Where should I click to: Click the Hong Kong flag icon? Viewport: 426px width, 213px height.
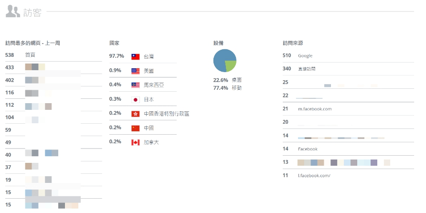(135, 114)
